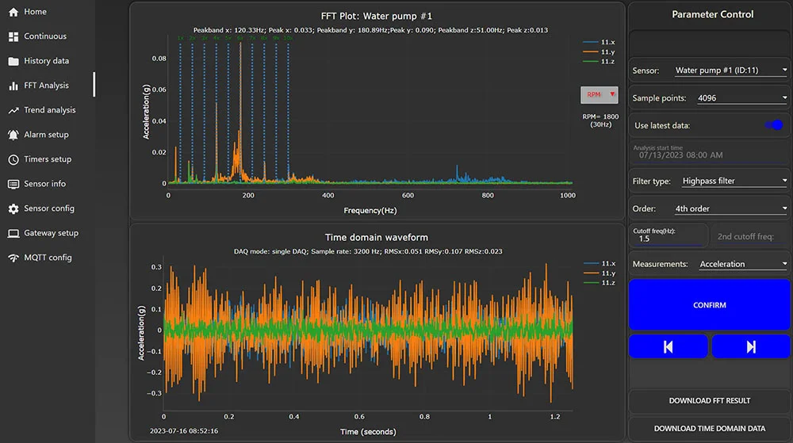This screenshot has width=793, height=443.
Task: Open the Sensor dropdown for Water pump #1
Action: pyautogui.click(x=730, y=71)
